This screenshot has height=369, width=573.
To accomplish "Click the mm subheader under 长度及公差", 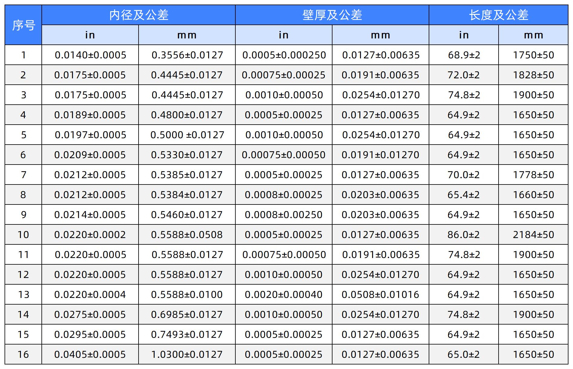I will point(533,35).
